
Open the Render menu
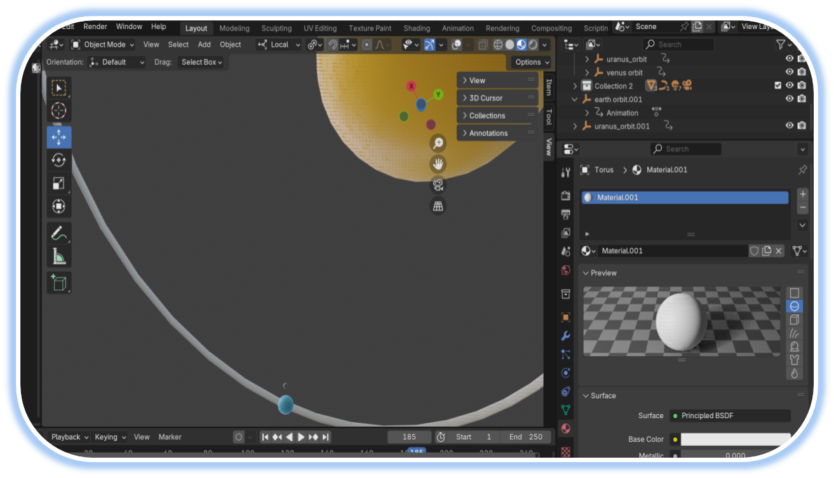pyautogui.click(x=95, y=27)
